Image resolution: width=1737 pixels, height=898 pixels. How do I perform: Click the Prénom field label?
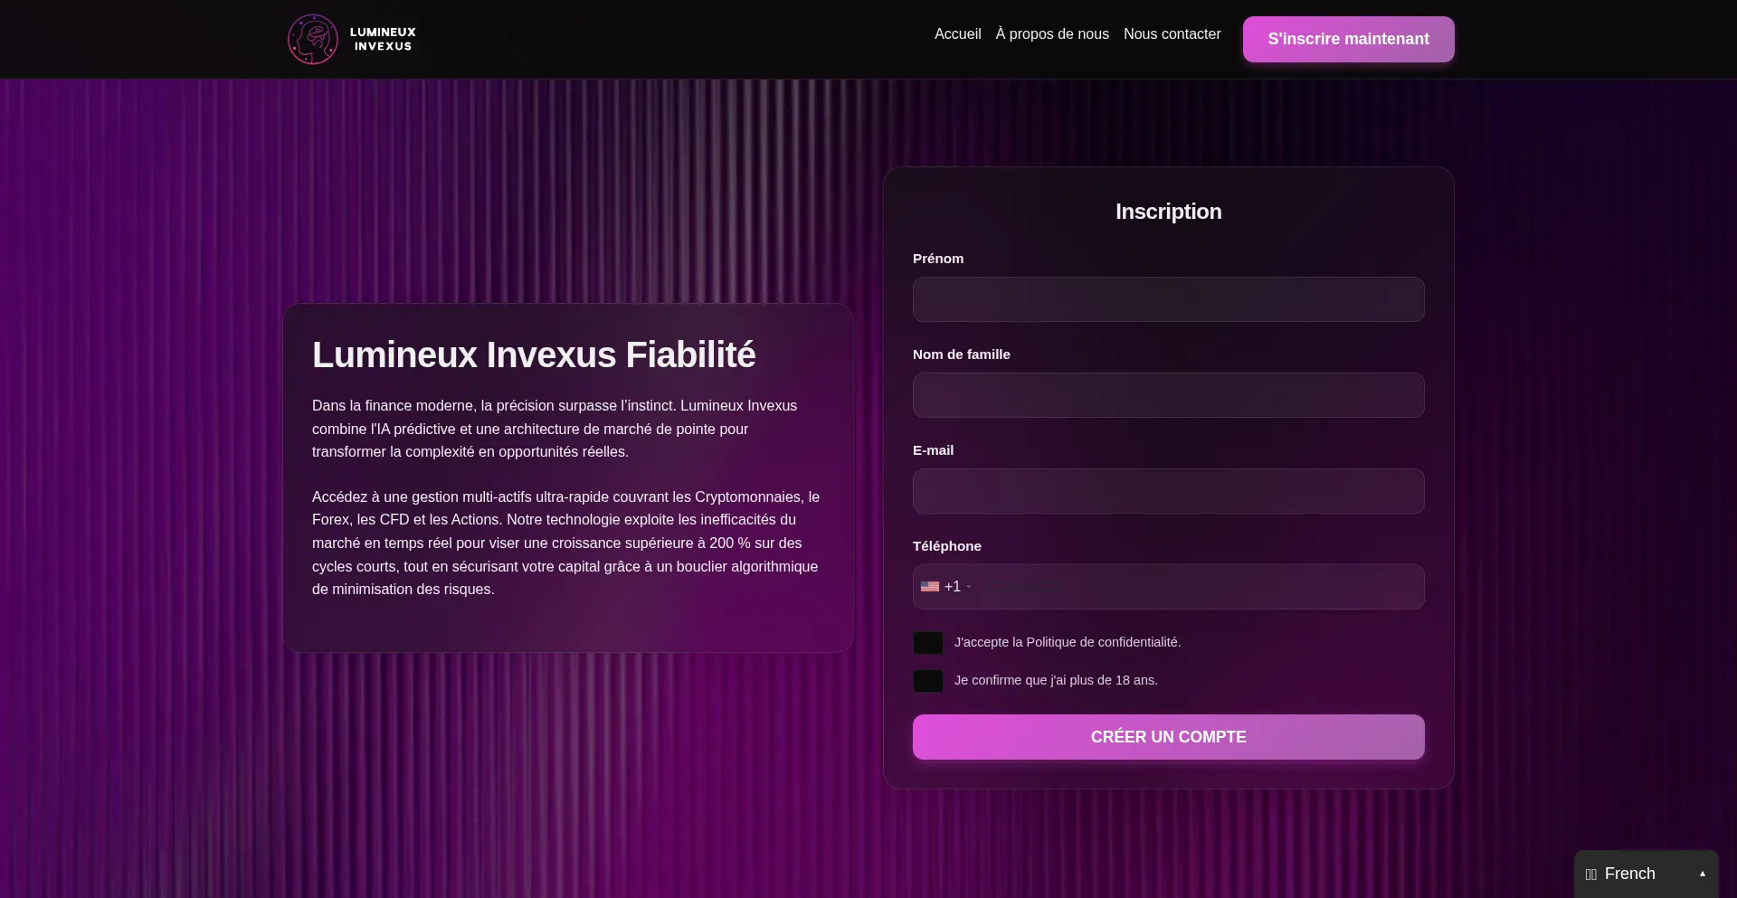(x=938, y=259)
